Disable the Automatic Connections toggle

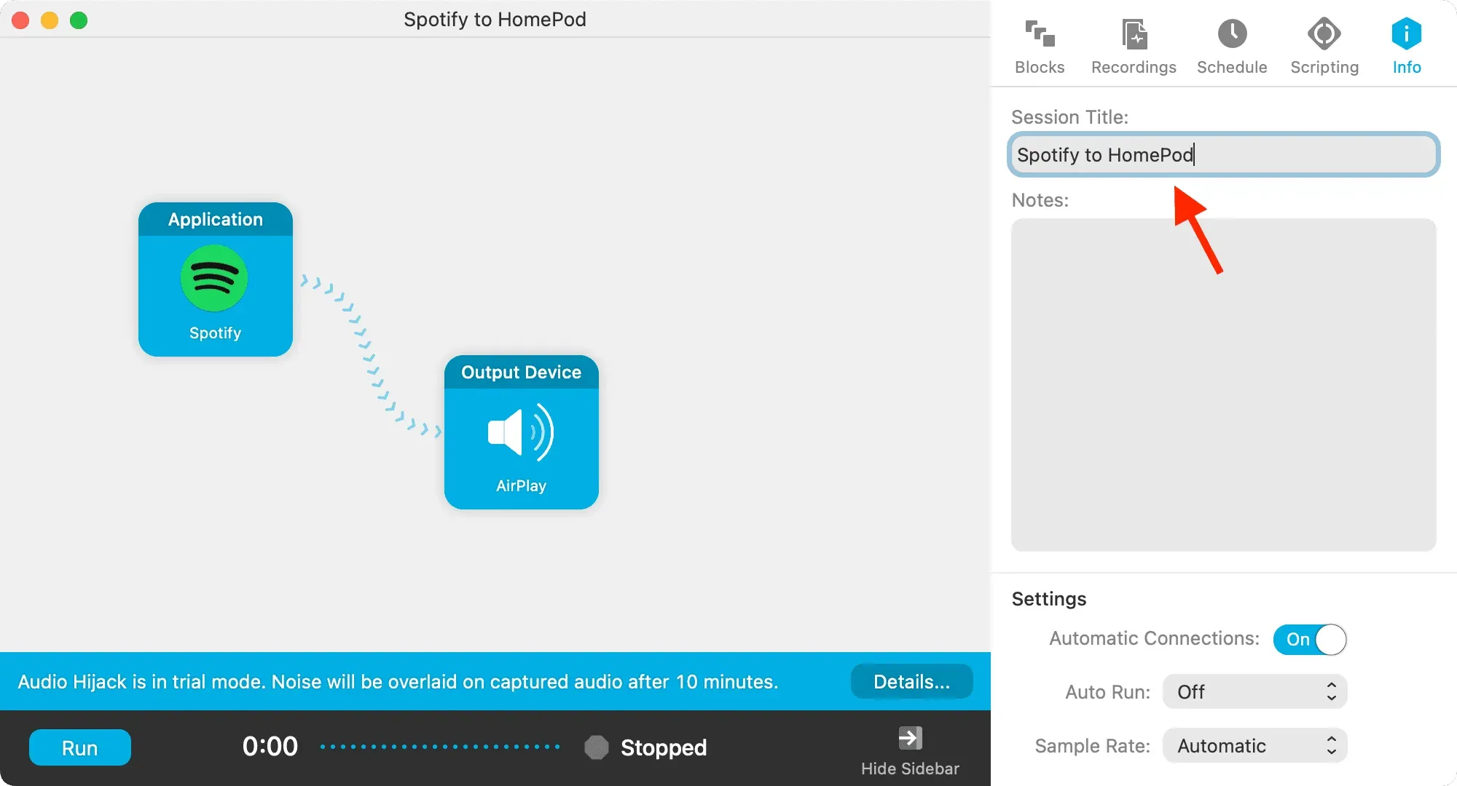(x=1310, y=639)
